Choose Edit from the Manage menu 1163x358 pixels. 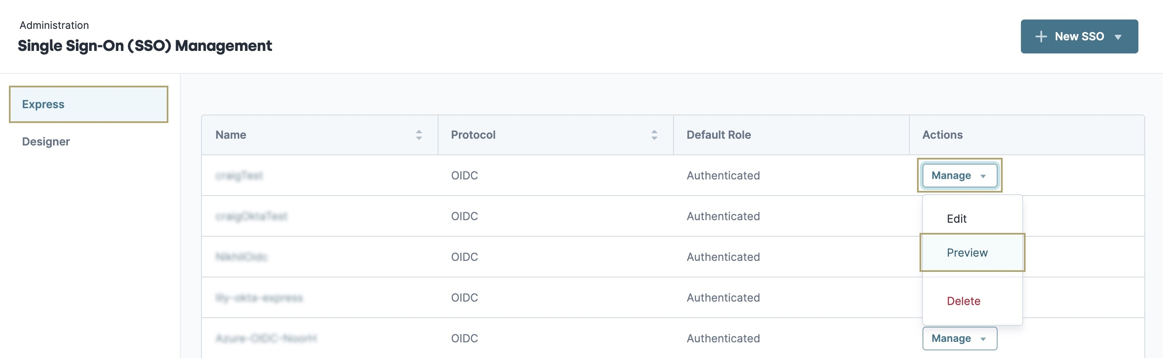pyautogui.click(x=956, y=219)
